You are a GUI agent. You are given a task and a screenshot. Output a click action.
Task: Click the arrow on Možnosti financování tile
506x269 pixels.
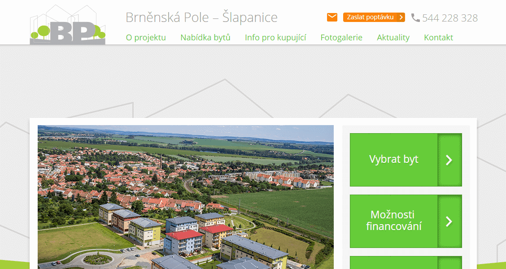coord(449,221)
